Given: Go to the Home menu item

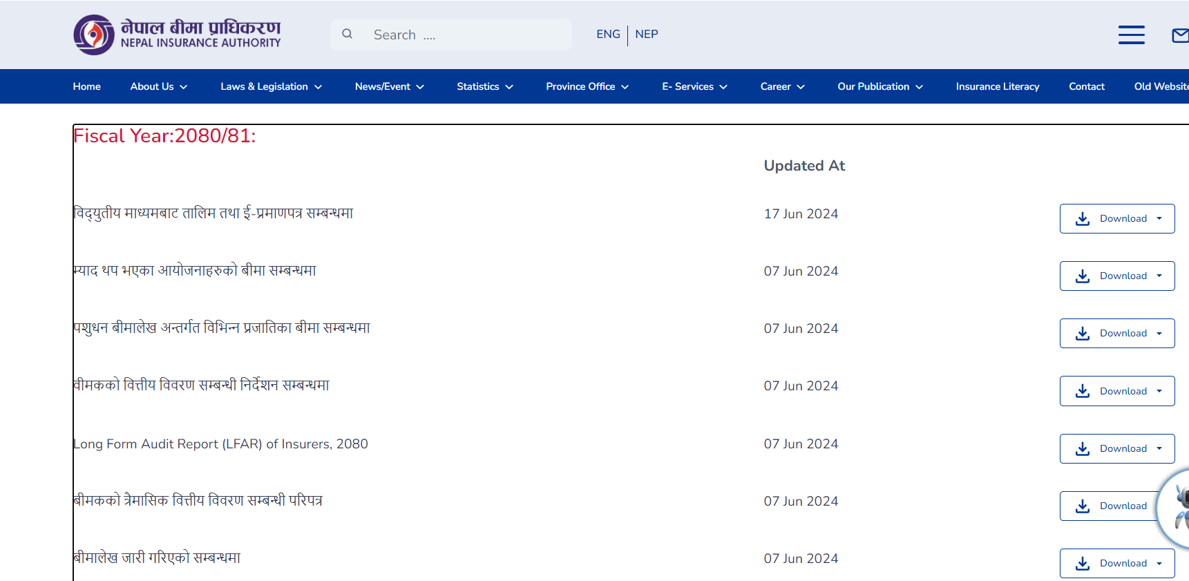Looking at the screenshot, I should pos(87,86).
